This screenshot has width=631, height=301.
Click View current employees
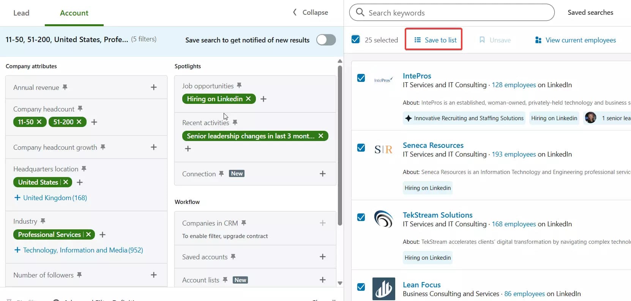coord(576,40)
